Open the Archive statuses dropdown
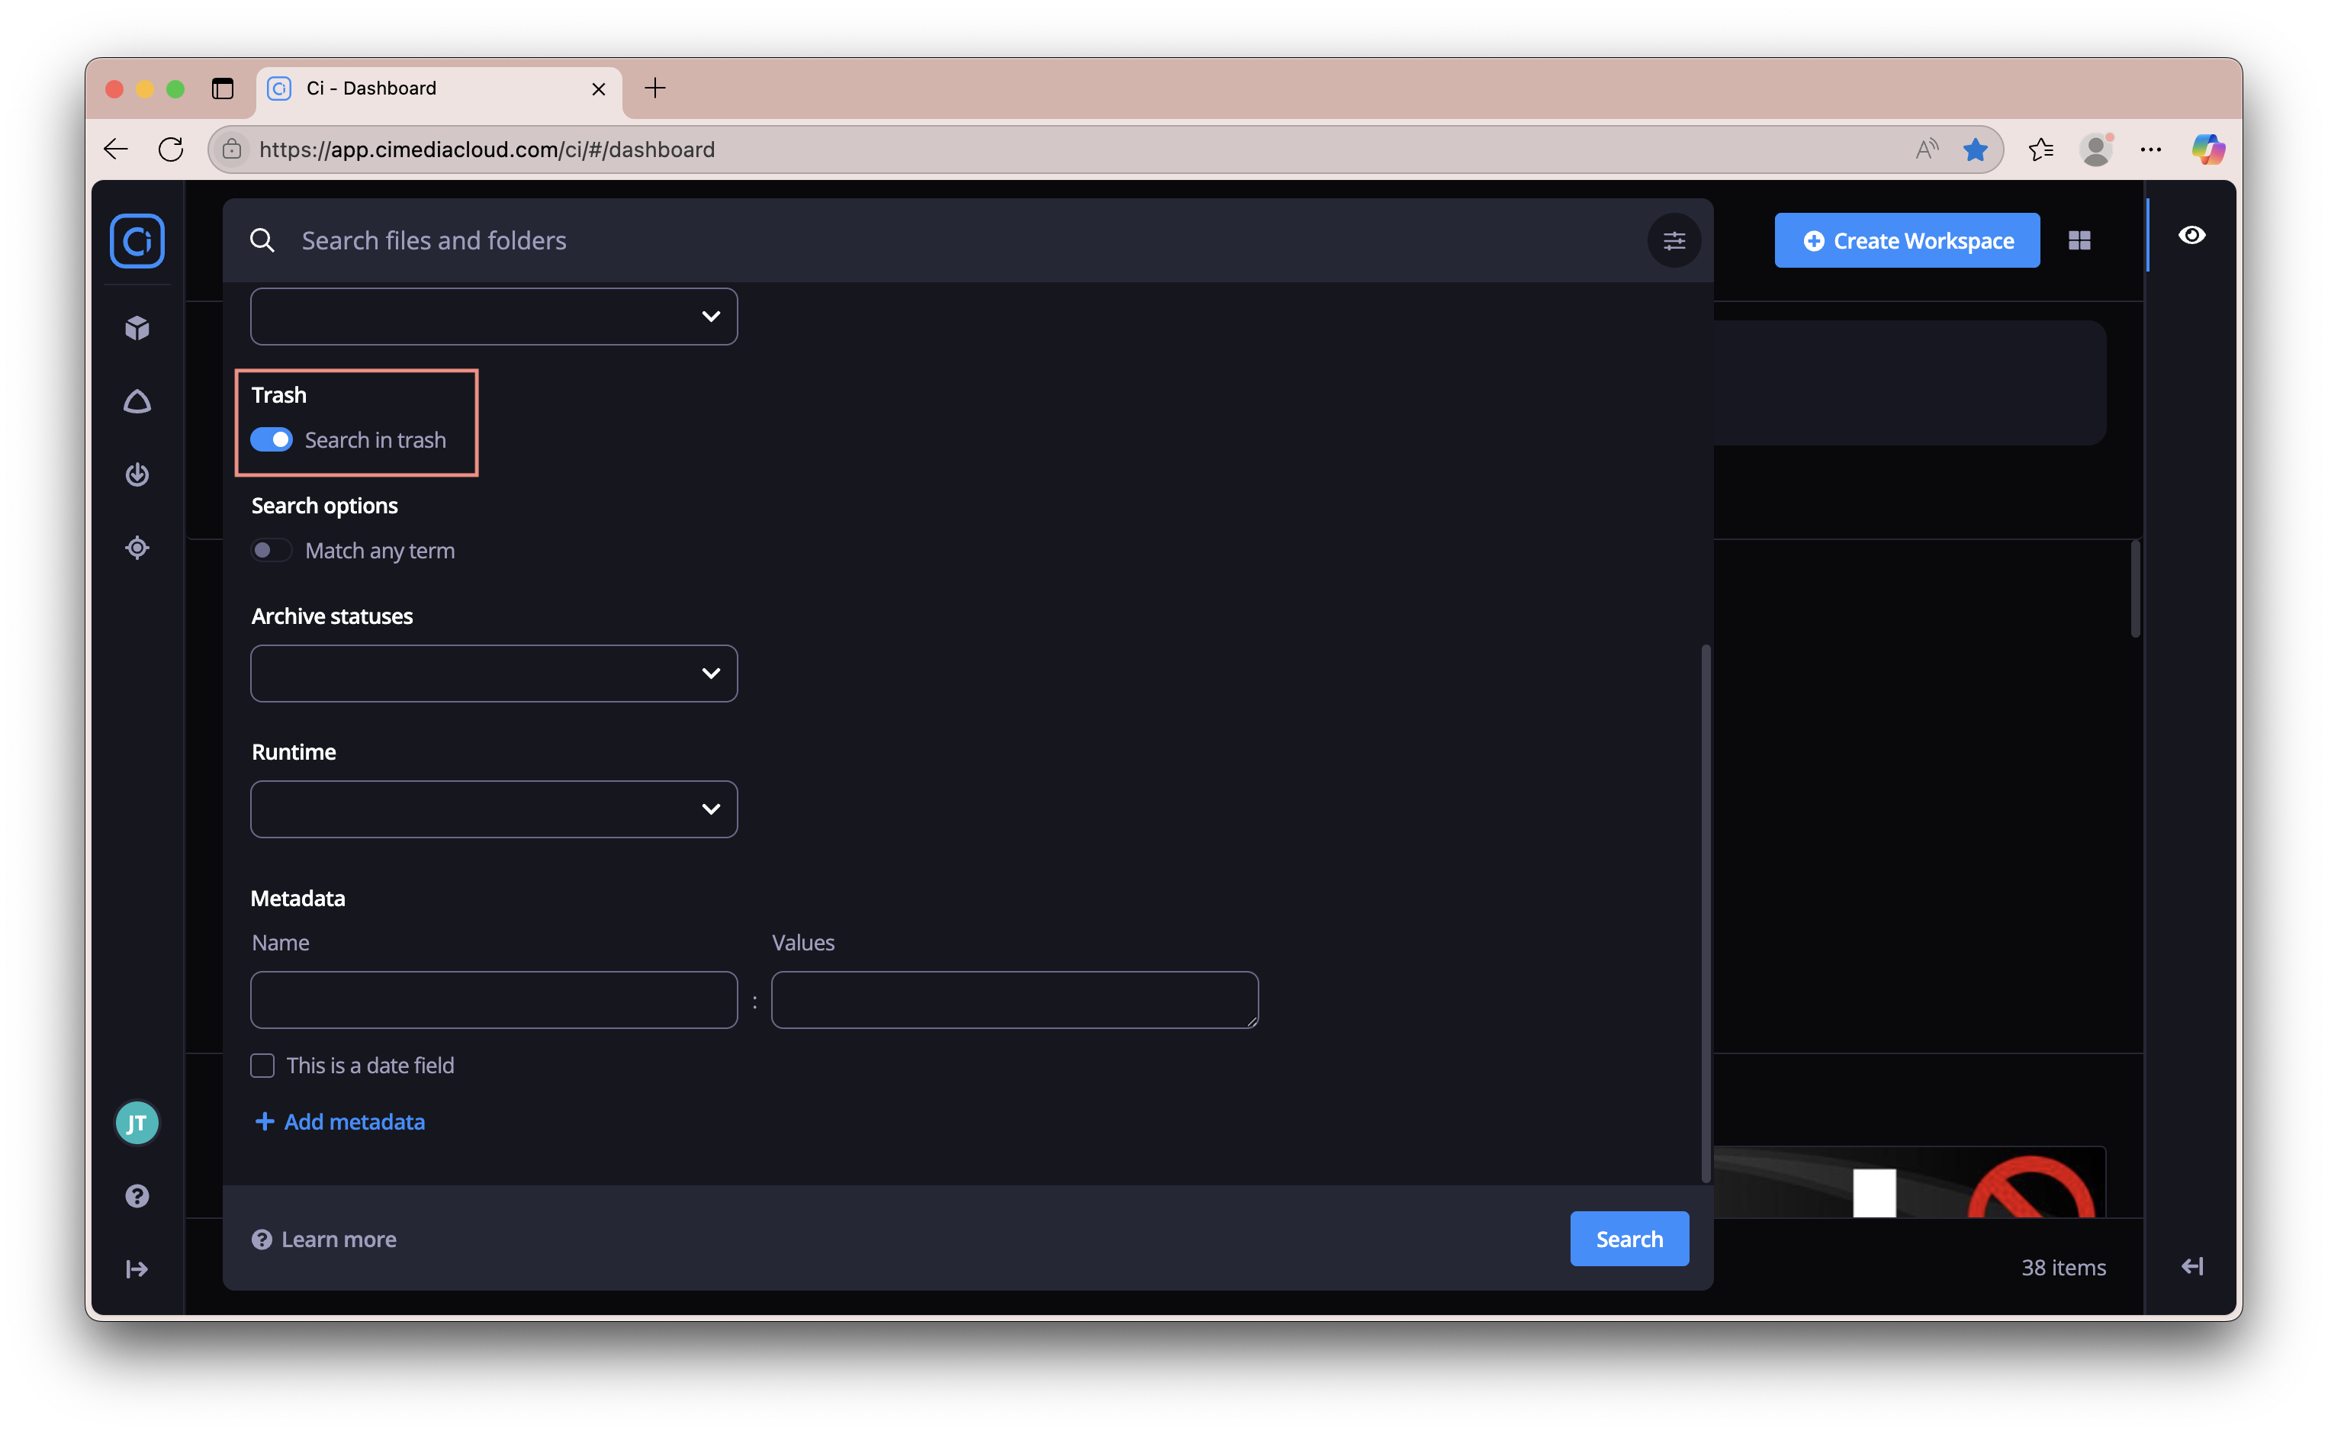Image resolution: width=2328 pixels, height=1434 pixels. (x=493, y=674)
